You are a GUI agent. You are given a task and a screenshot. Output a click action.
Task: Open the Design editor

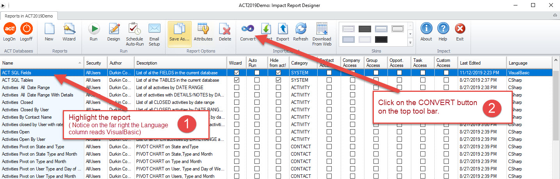(x=114, y=32)
